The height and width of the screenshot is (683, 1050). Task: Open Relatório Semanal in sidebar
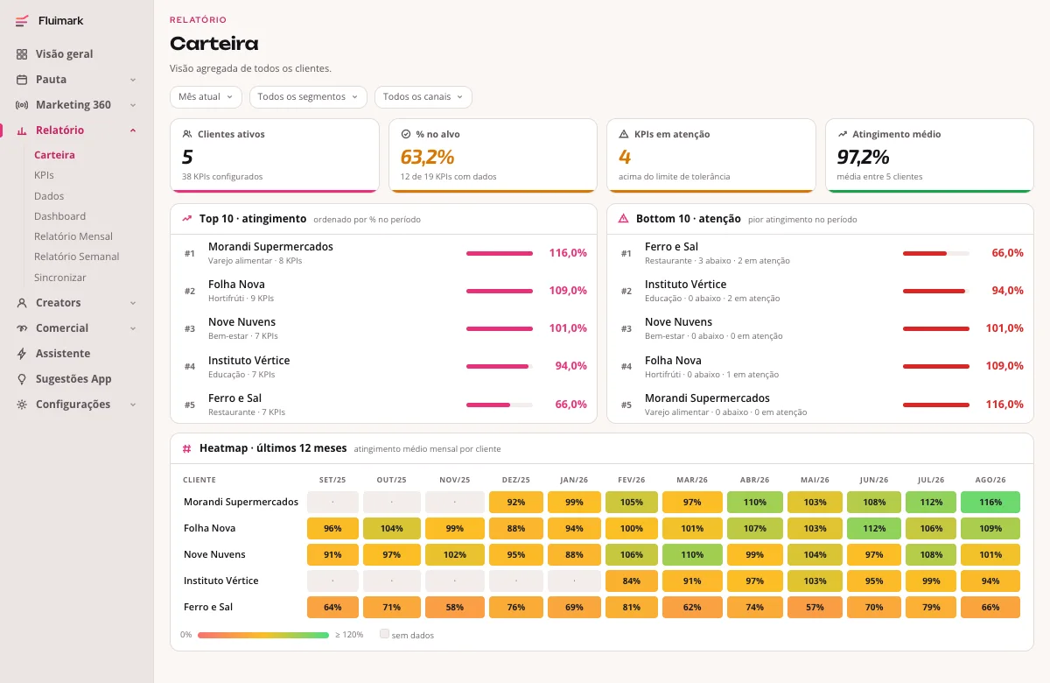77,257
